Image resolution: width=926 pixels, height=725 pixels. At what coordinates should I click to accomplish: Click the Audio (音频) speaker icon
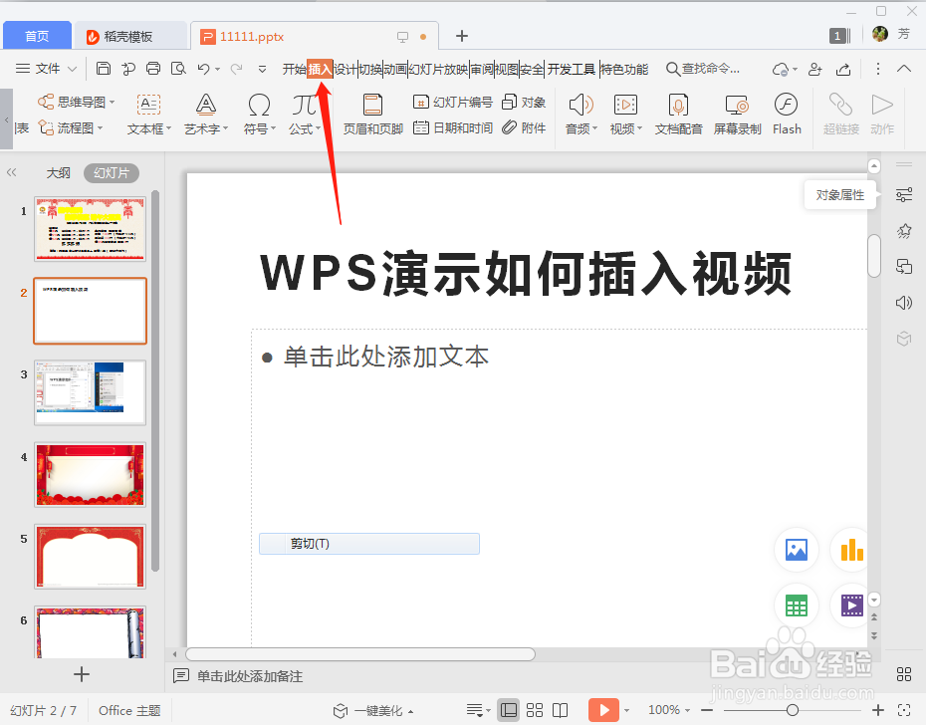[x=580, y=106]
